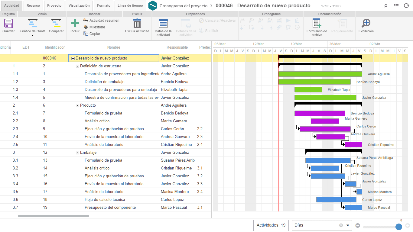Clear the Días filter with its x button

pos(340,225)
